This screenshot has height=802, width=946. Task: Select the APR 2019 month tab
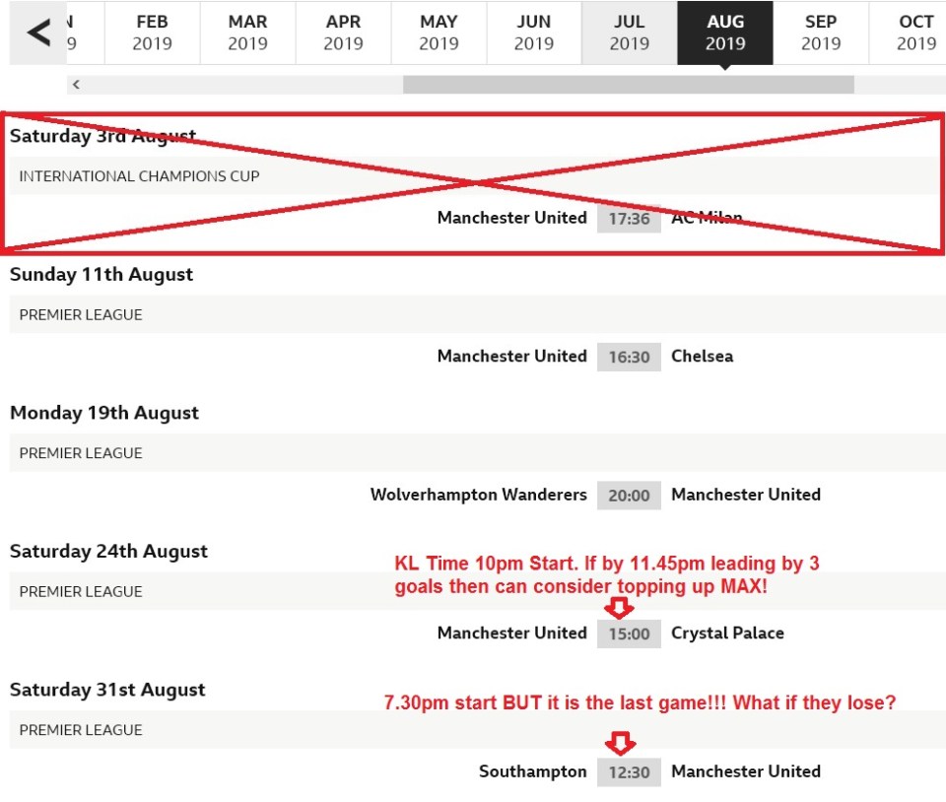tap(343, 33)
